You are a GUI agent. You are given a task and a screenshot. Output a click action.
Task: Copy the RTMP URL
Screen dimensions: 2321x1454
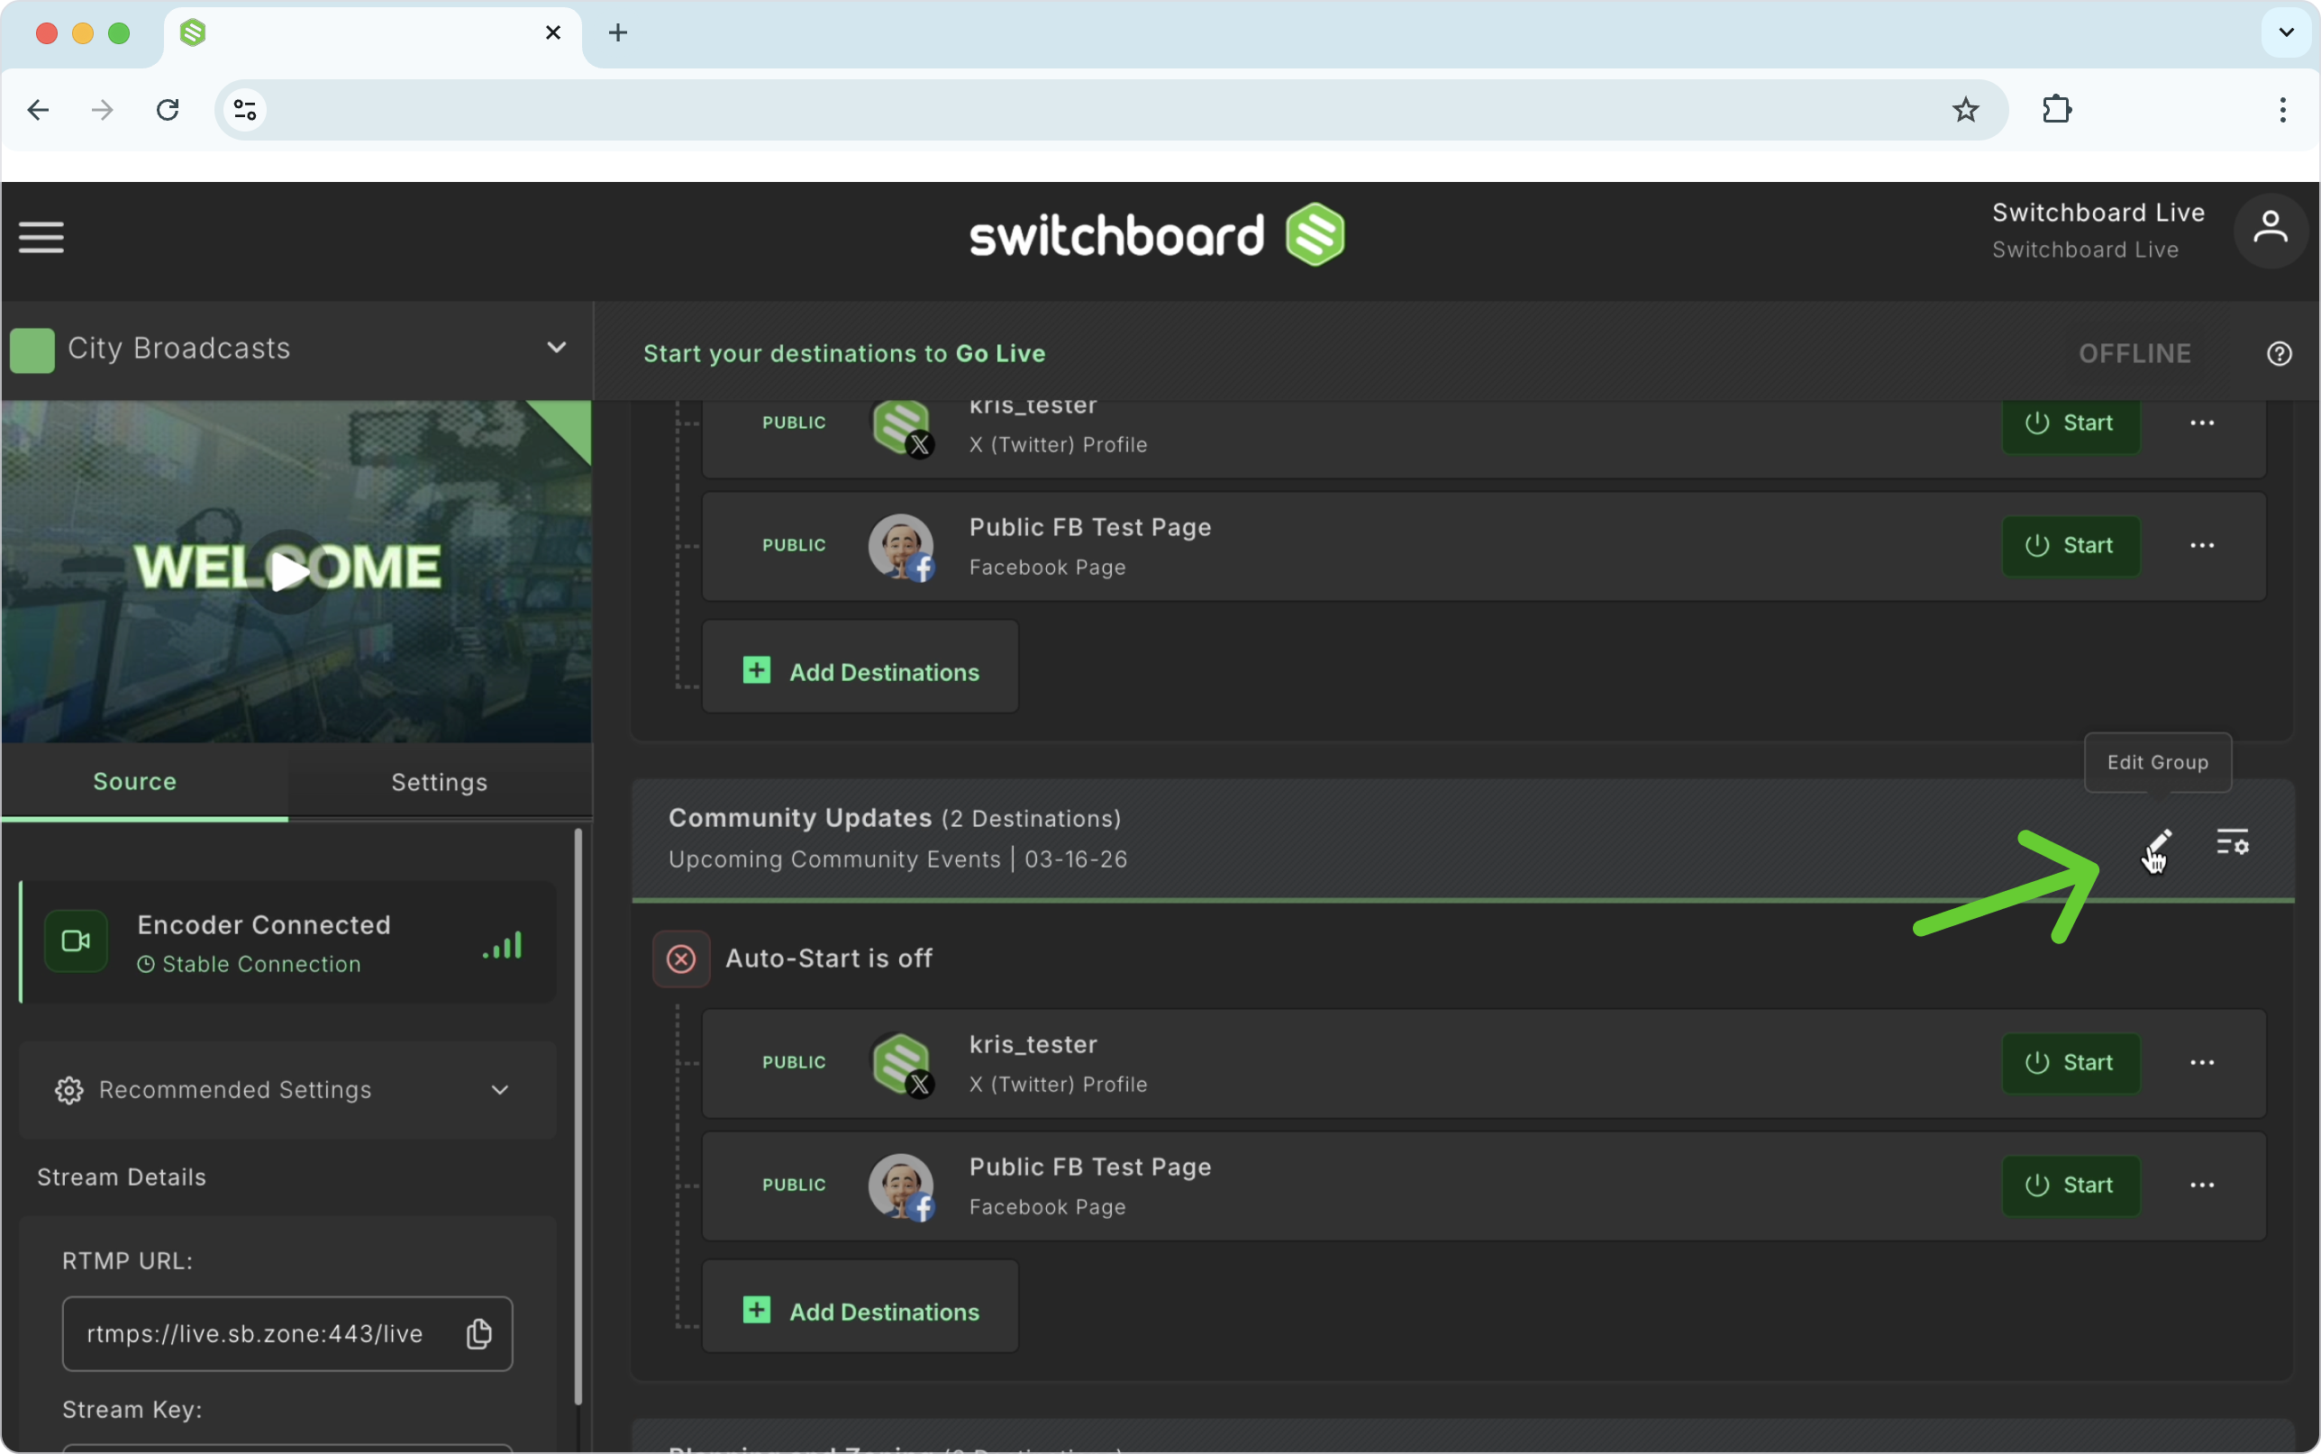478,1334
